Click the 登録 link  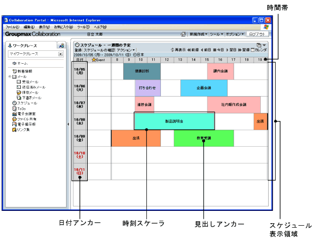click(x=78, y=50)
